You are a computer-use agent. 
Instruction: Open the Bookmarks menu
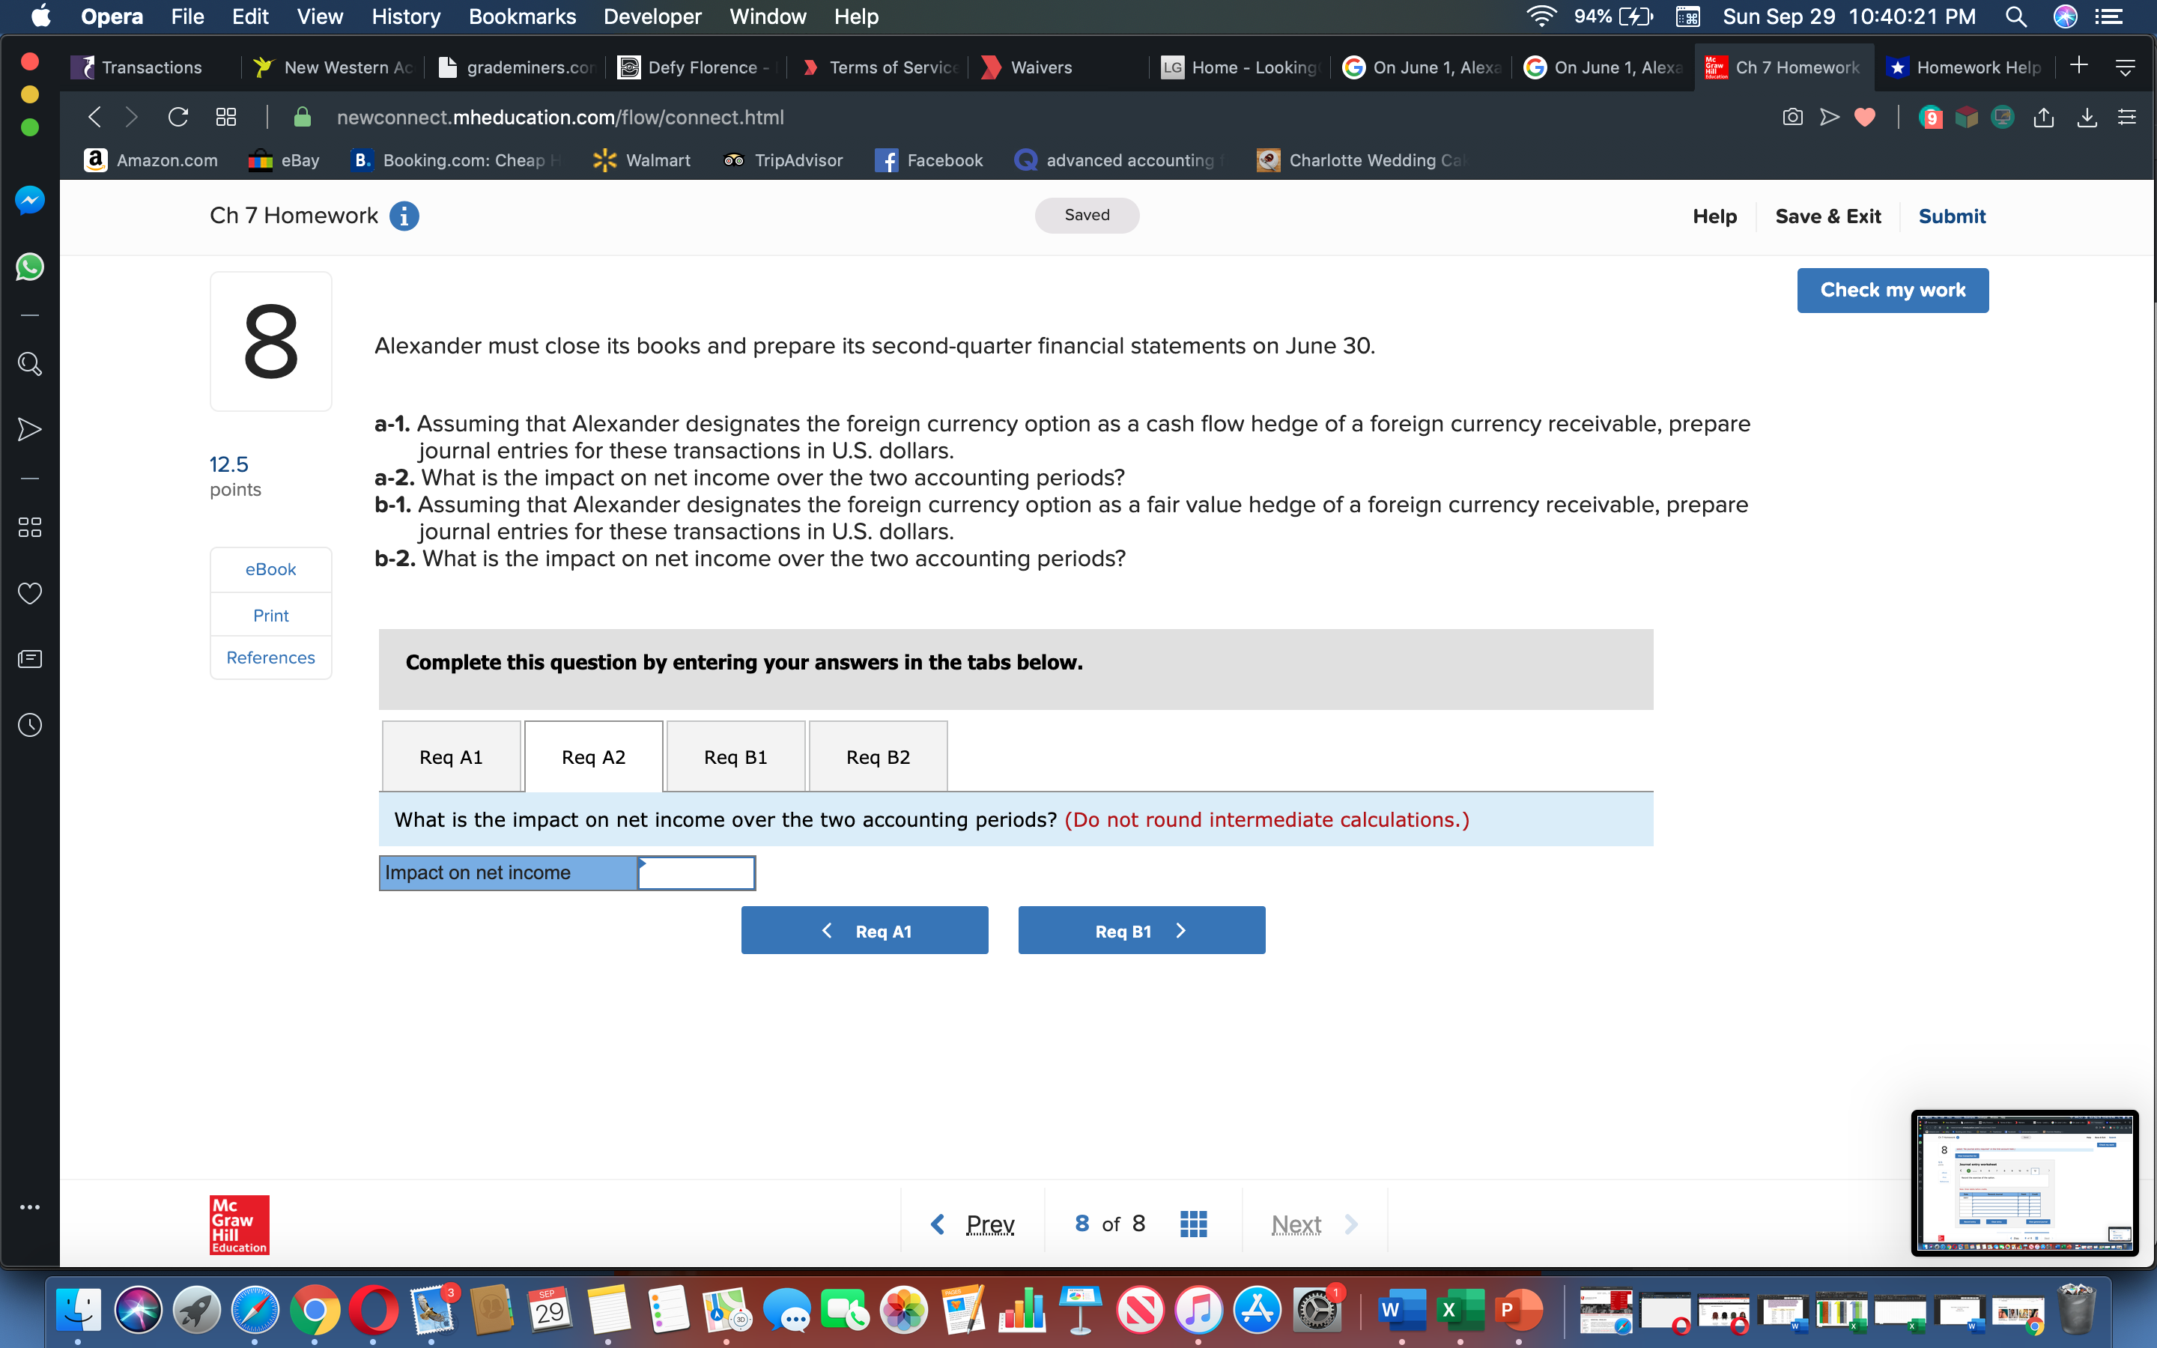(x=521, y=16)
